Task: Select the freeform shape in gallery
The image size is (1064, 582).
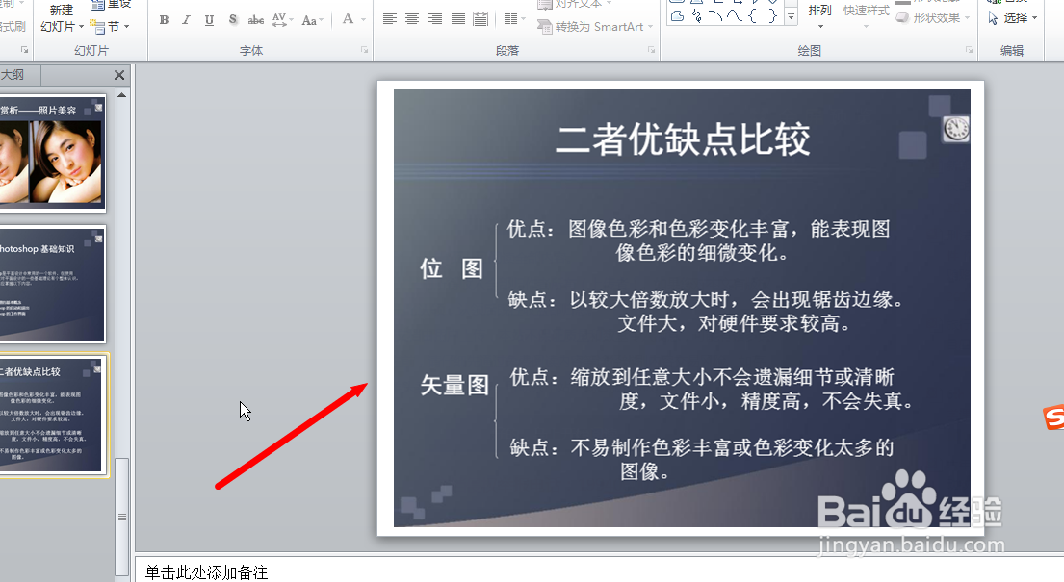Action: pos(677,16)
